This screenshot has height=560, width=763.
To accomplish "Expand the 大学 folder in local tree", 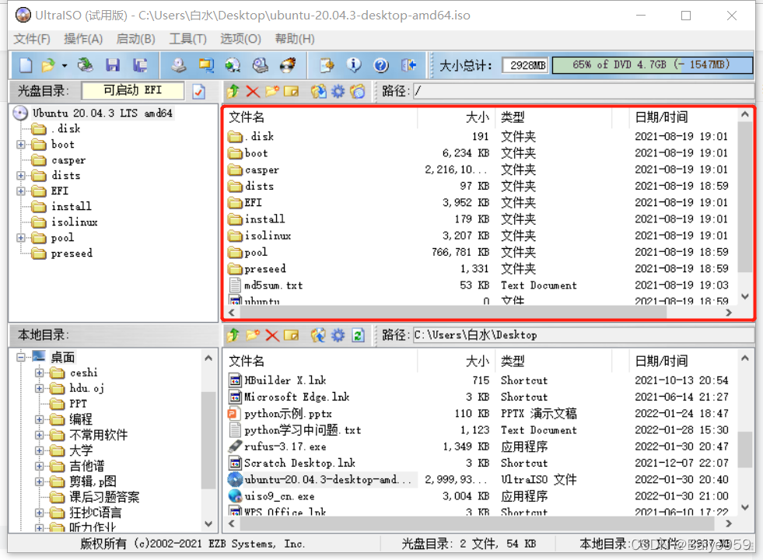I will (x=39, y=450).
